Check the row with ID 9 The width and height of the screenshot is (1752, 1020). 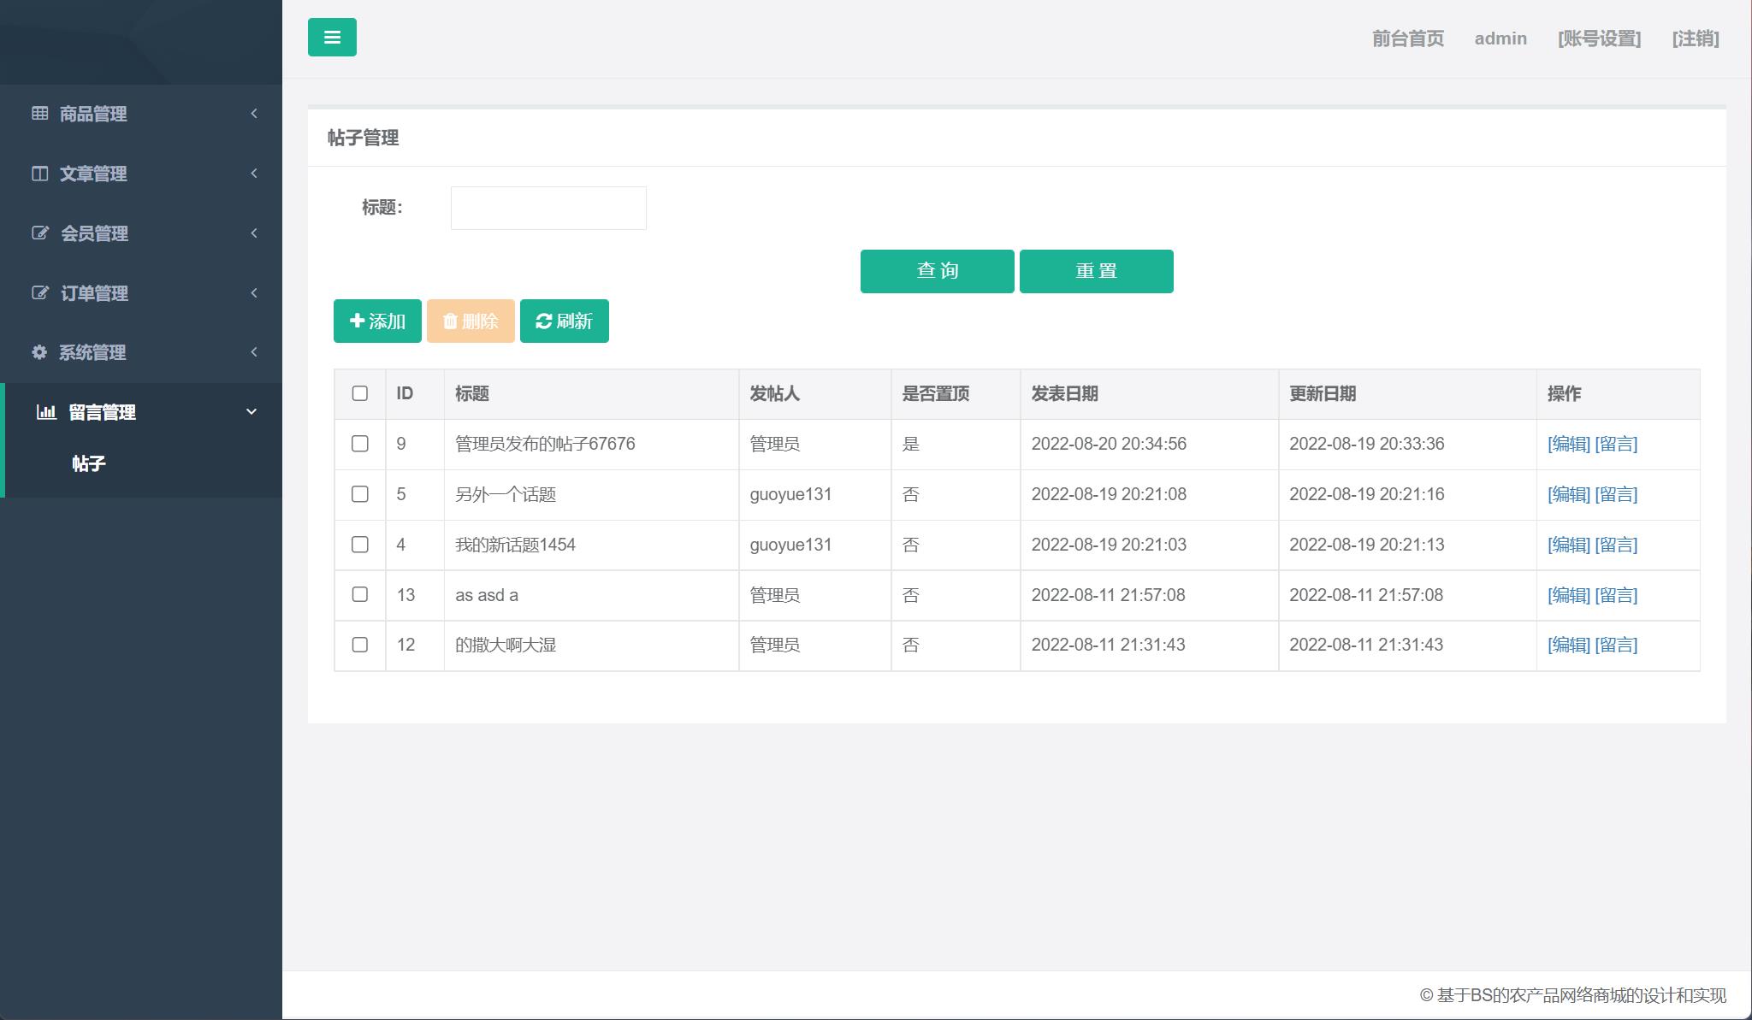click(x=360, y=444)
